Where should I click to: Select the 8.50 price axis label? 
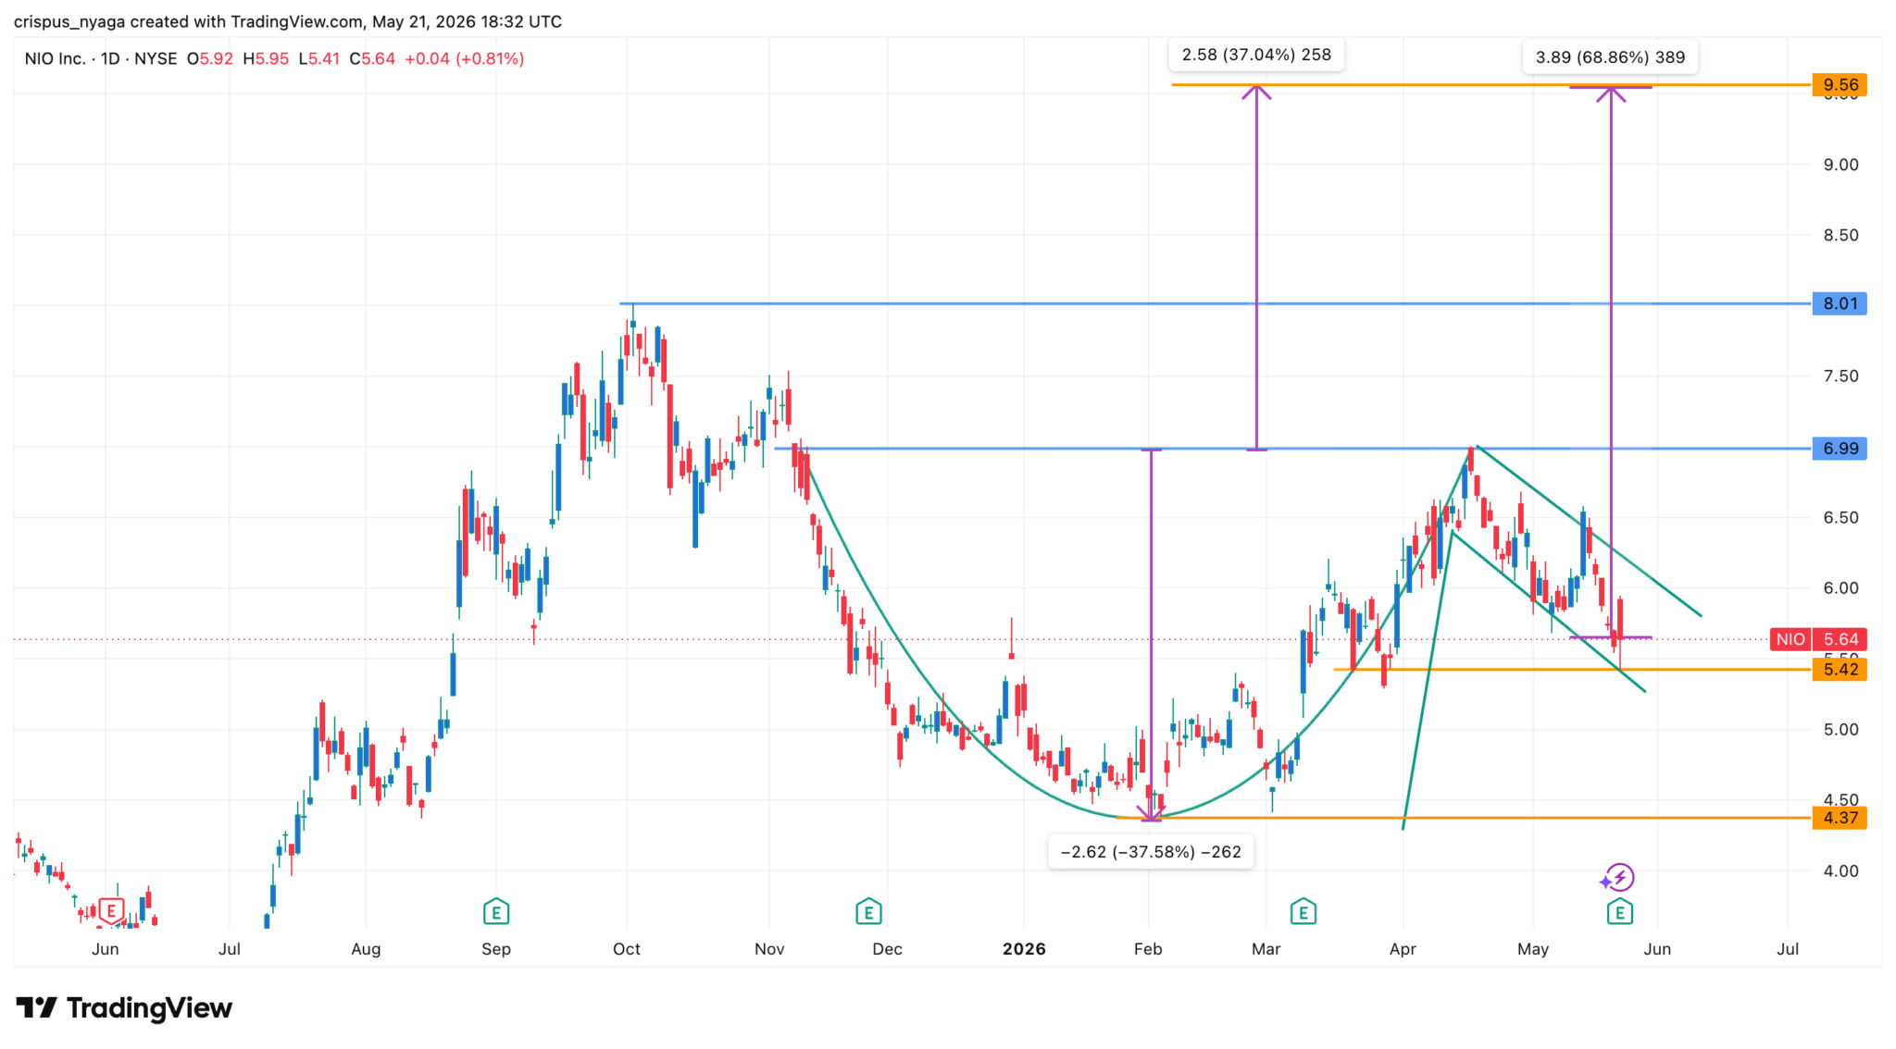tap(1840, 235)
